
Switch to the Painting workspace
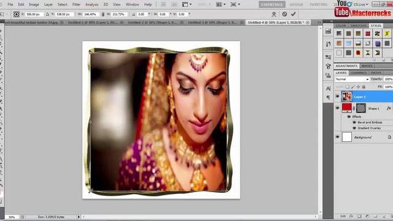tap(319, 4)
